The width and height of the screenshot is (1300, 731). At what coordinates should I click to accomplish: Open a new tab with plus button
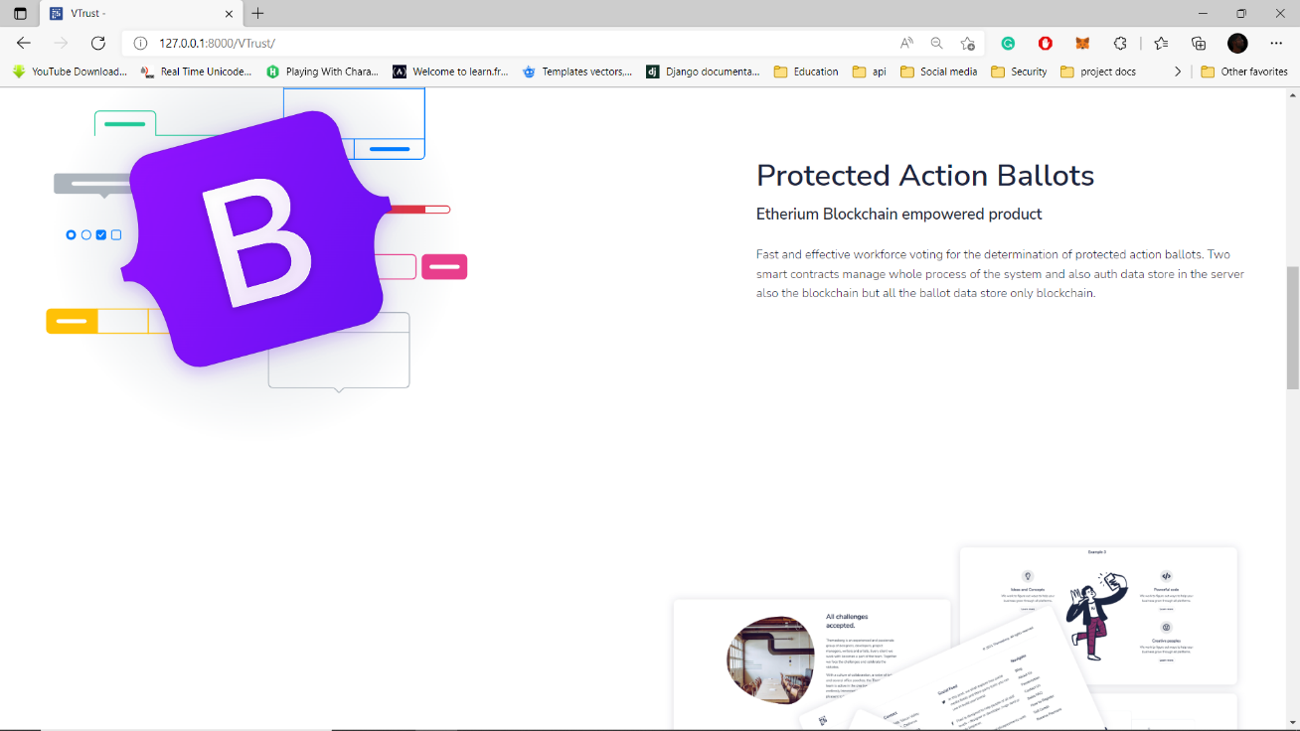(x=257, y=14)
